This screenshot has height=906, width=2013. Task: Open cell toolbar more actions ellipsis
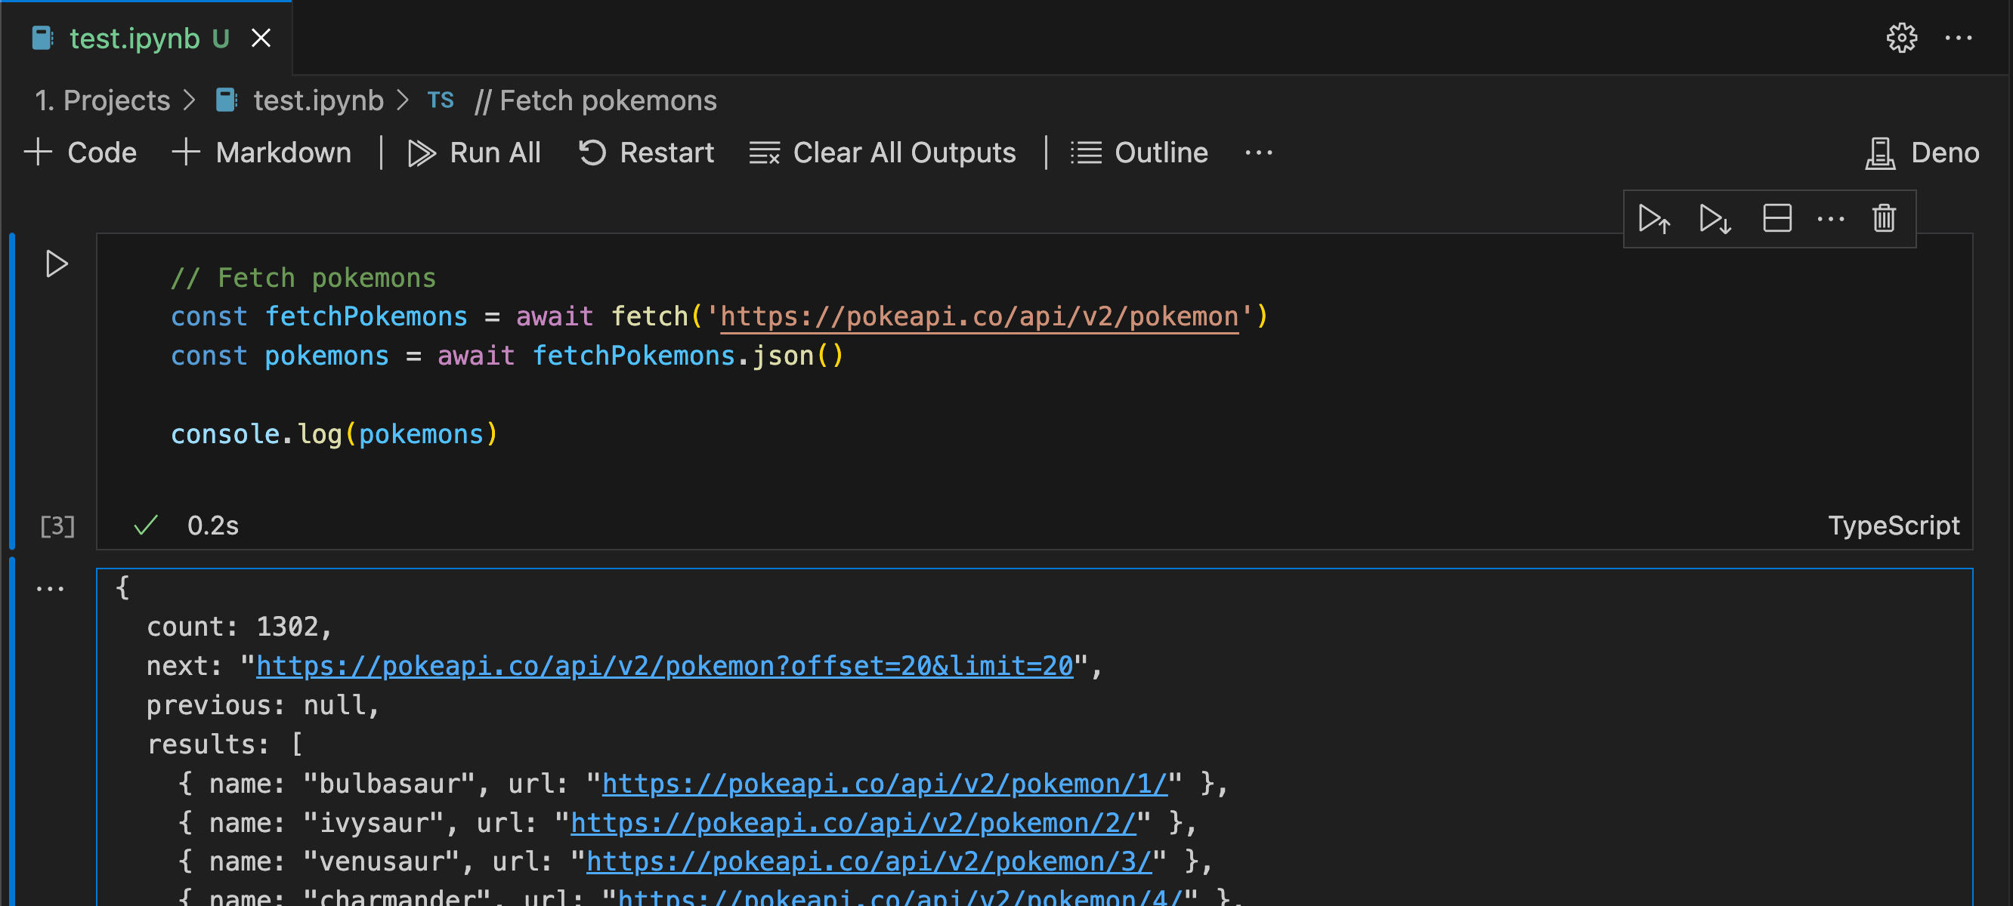(1830, 219)
